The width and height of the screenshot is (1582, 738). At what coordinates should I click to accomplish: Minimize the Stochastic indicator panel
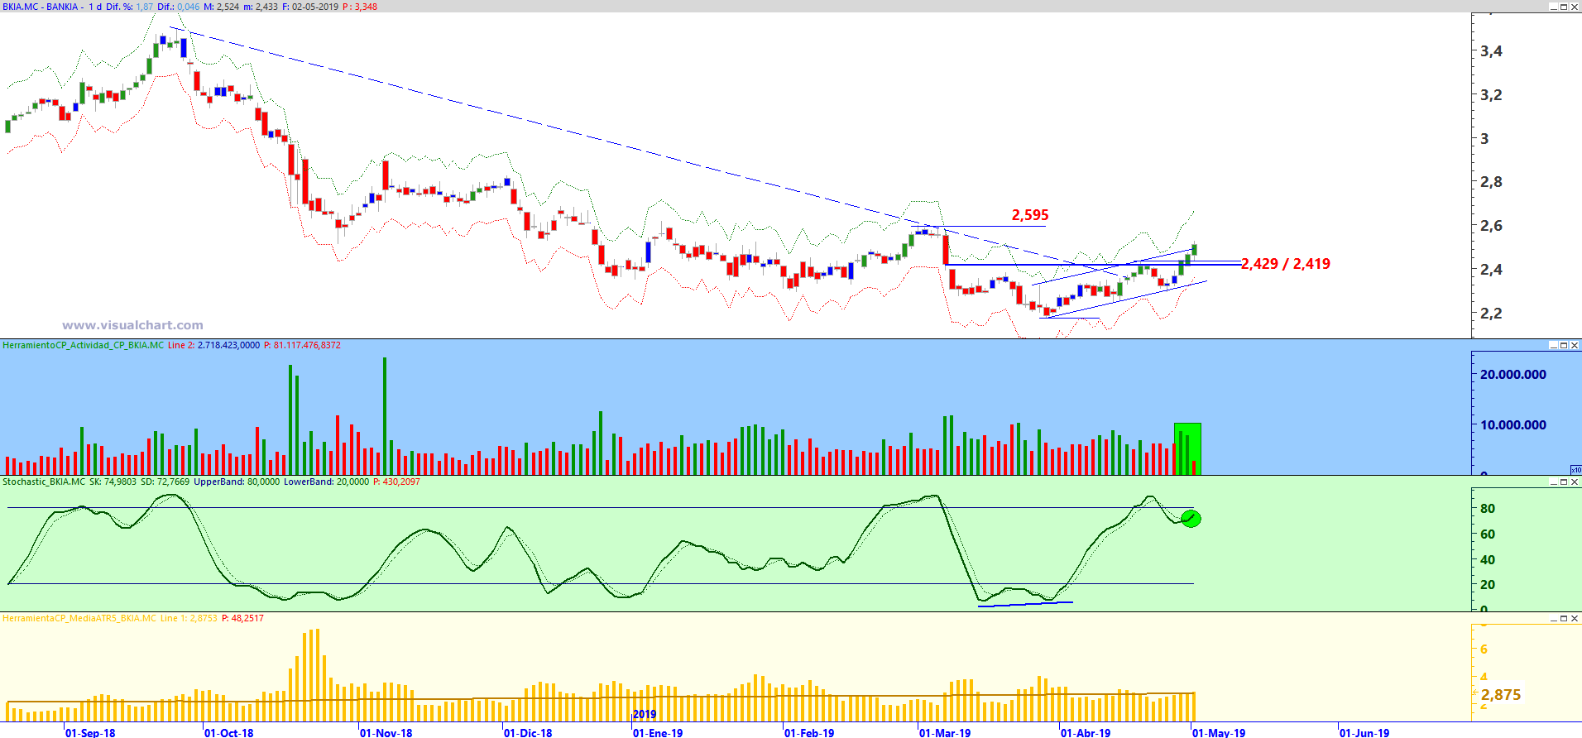(x=1554, y=482)
